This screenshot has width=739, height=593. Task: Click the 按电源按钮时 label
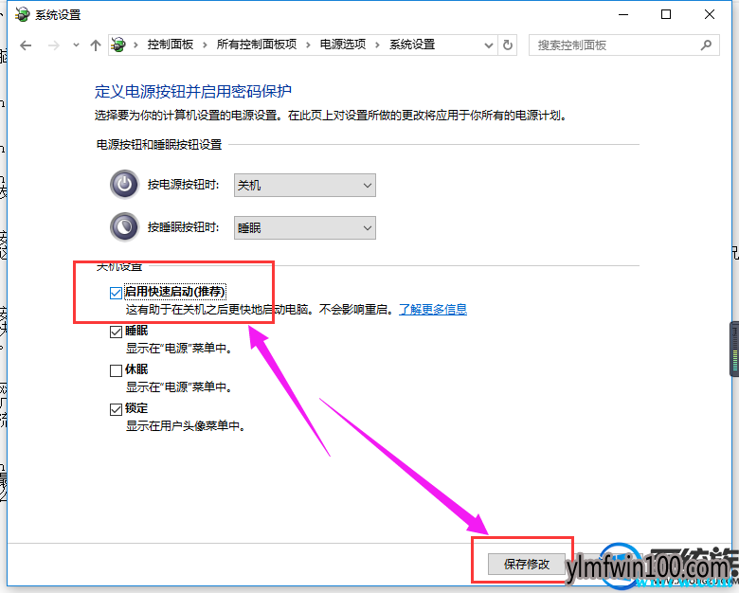[184, 185]
